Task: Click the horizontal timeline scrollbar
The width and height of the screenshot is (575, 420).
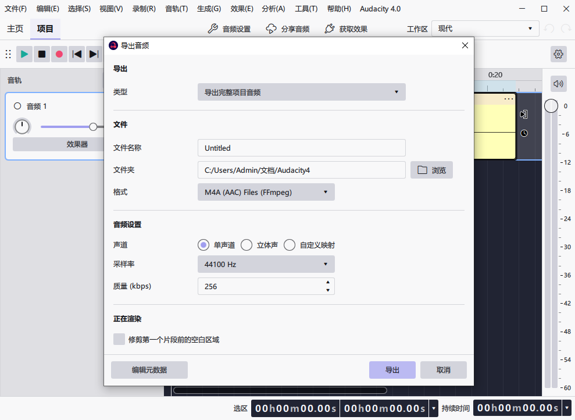Action: click(280, 390)
